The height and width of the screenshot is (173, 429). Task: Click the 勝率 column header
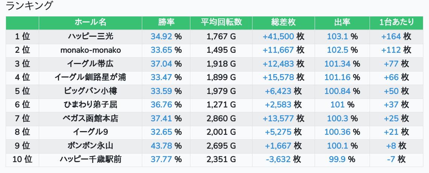[166, 22]
